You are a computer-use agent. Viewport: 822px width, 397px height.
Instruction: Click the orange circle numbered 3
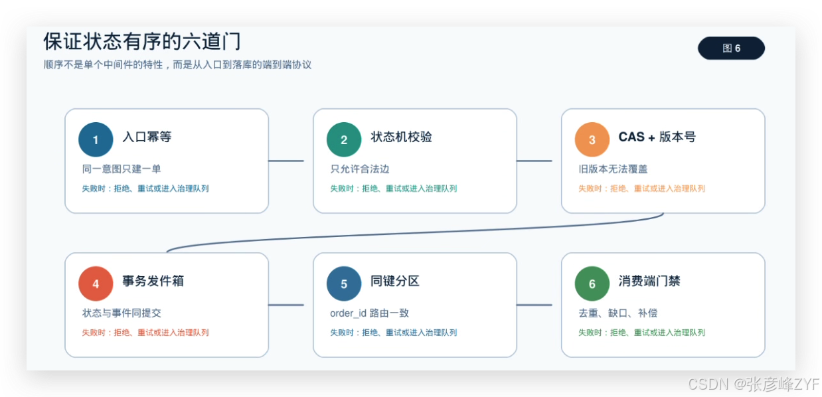pyautogui.click(x=592, y=139)
